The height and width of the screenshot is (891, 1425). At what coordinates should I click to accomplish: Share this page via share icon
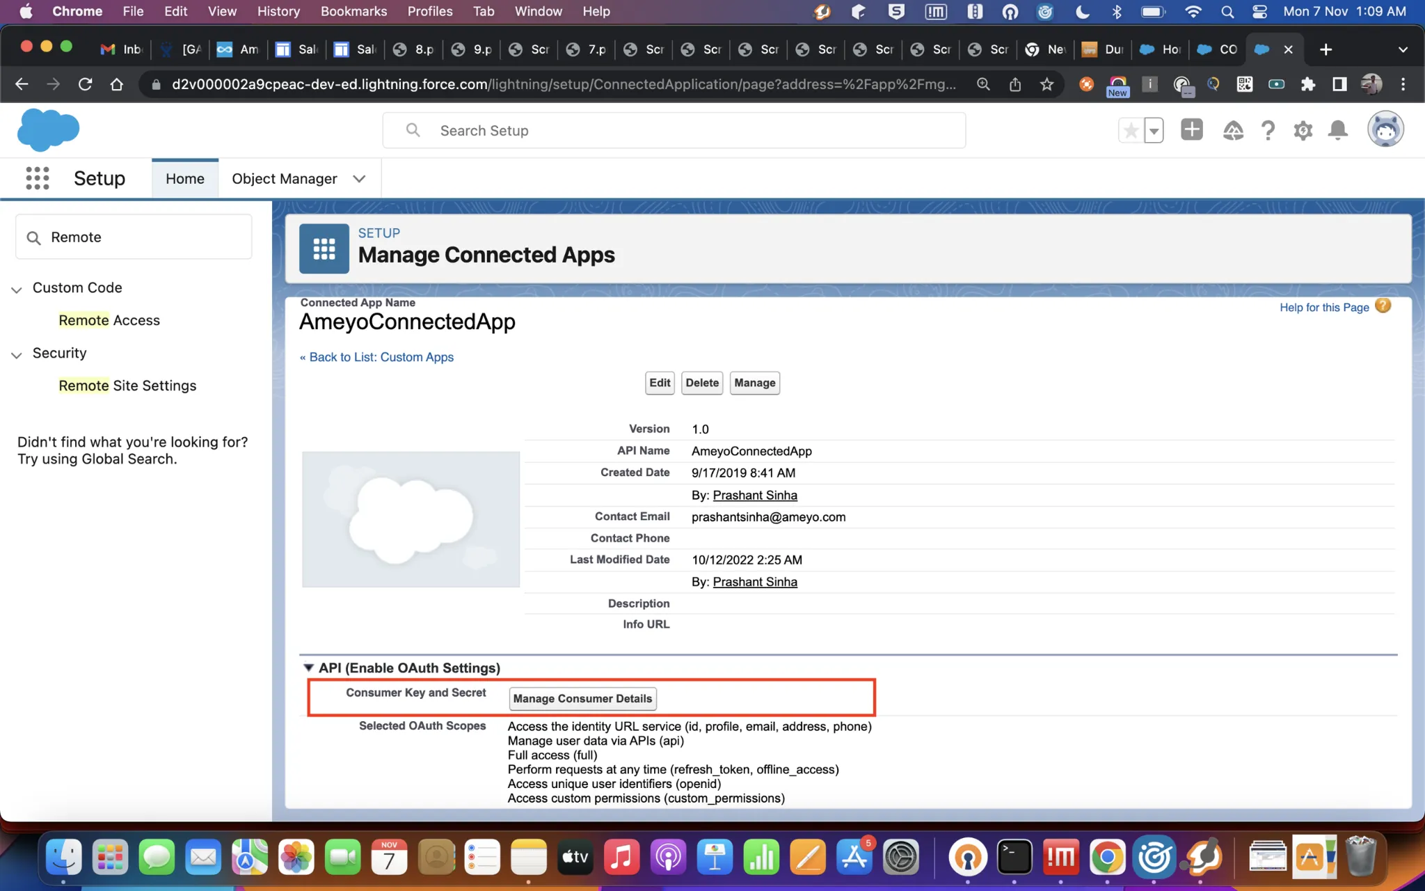coord(1015,84)
